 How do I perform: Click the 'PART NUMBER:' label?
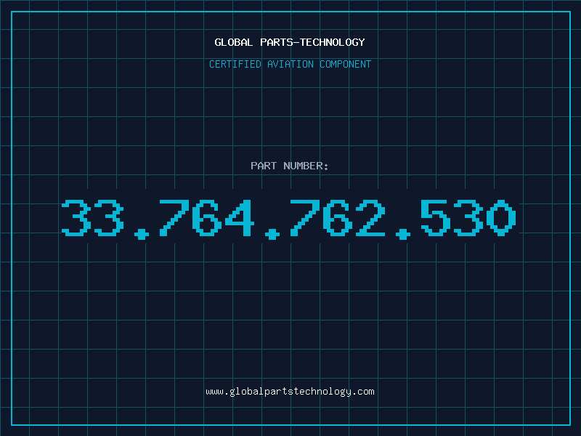click(290, 166)
